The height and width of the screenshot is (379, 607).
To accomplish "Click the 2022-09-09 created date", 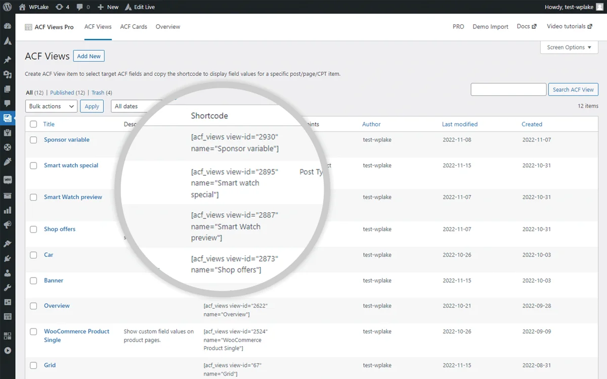I will tap(537, 332).
